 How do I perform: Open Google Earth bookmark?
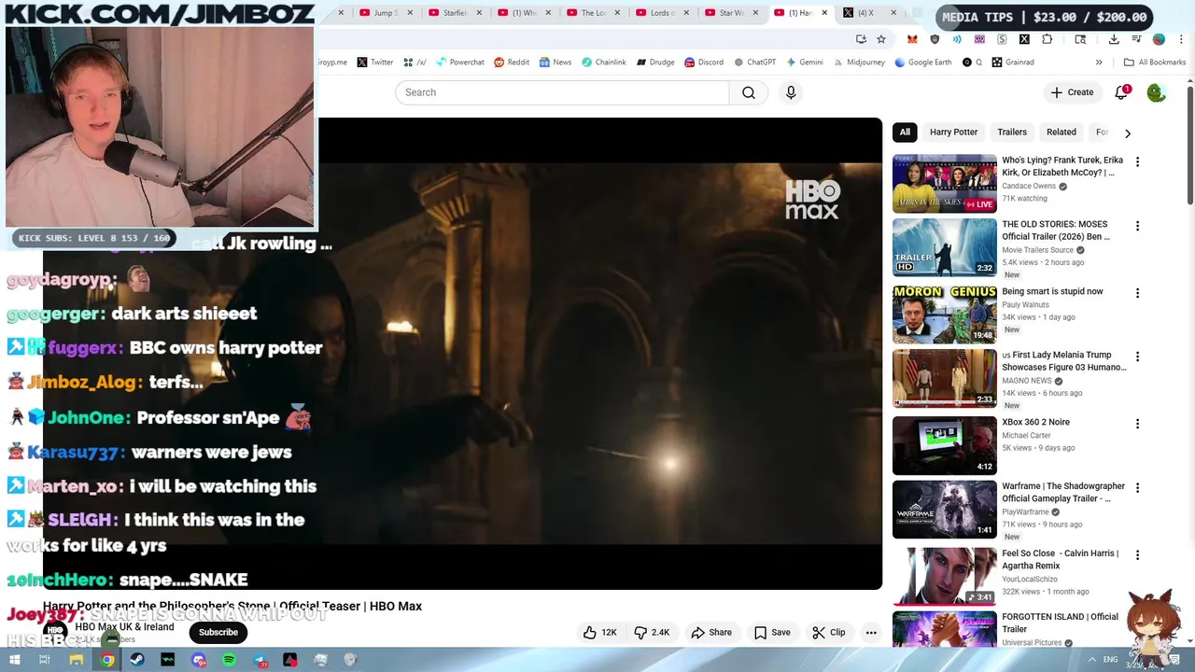click(x=923, y=63)
